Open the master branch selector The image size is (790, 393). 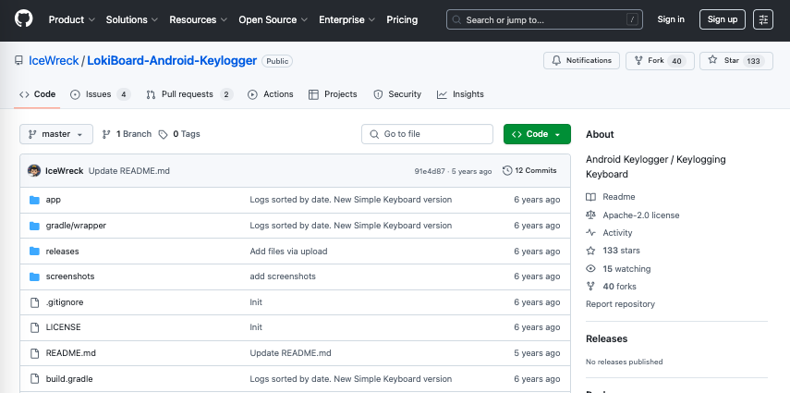[56, 134]
